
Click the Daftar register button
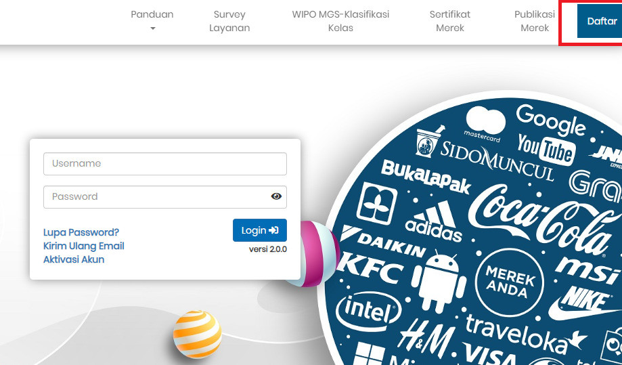coord(600,21)
